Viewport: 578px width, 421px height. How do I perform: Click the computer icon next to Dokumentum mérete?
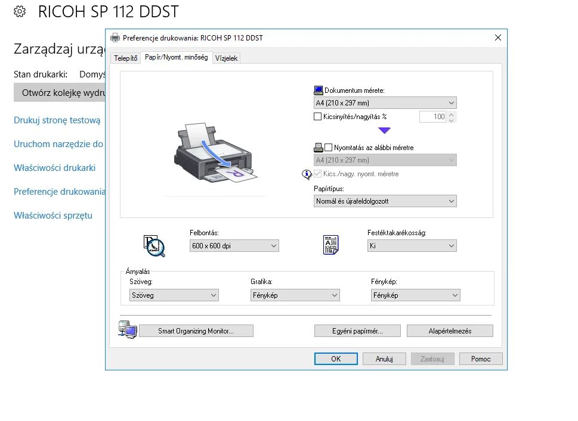coord(318,90)
